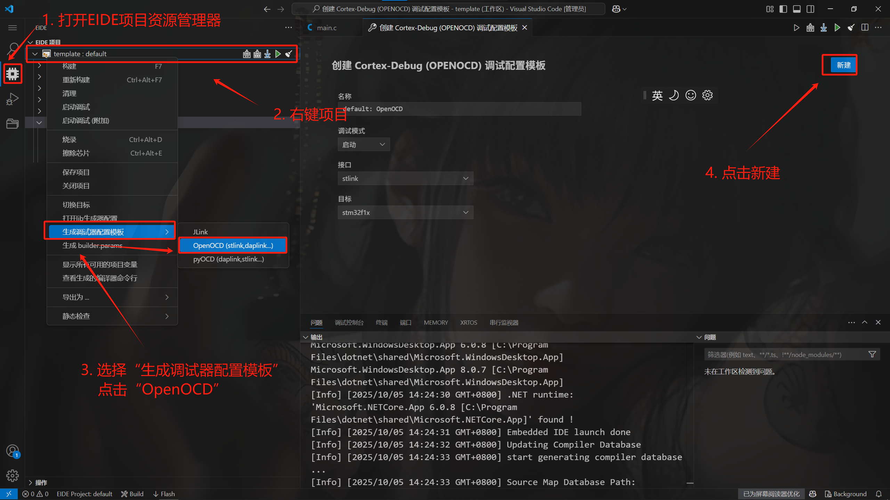Split the editor using split icon
The width and height of the screenshot is (890, 500).
tap(865, 27)
